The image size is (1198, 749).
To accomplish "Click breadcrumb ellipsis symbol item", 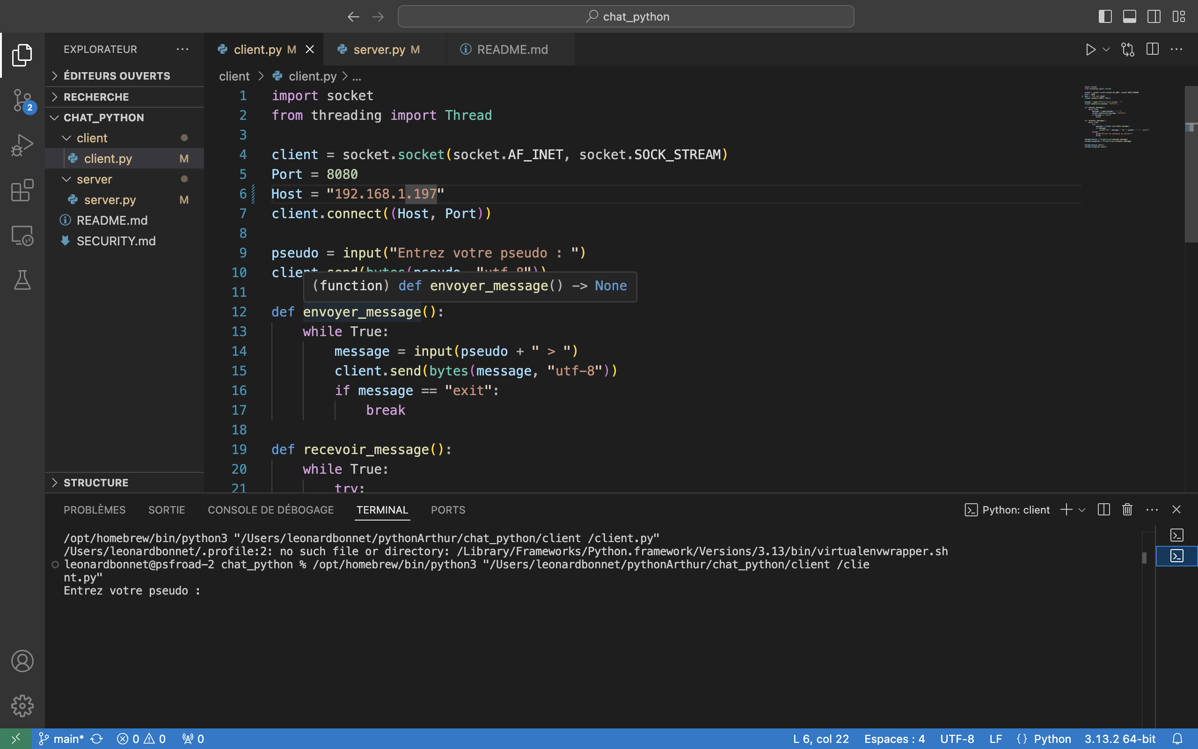I will point(357,76).
